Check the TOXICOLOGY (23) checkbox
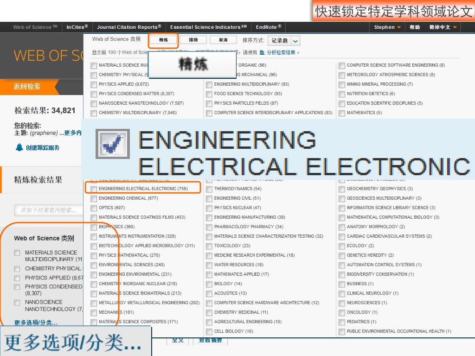475x356 pixels. 209,246
